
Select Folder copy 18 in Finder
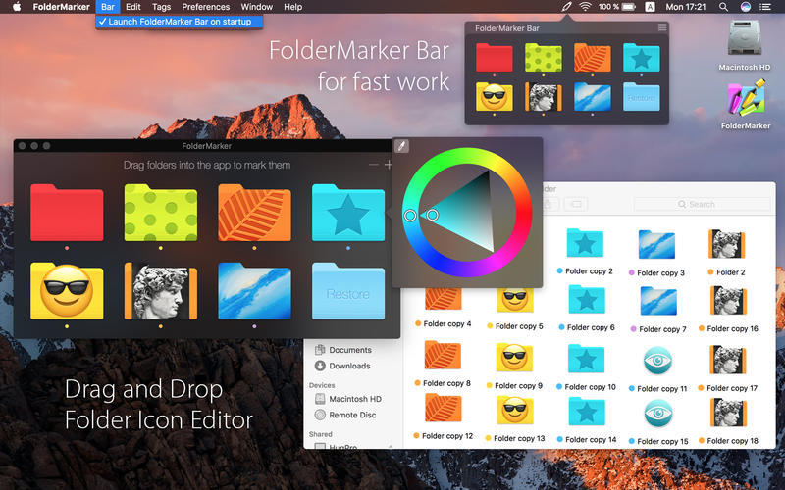(728, 413)
